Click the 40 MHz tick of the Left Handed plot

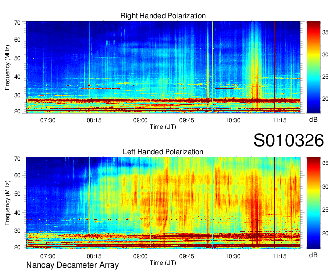pos(17,213)
